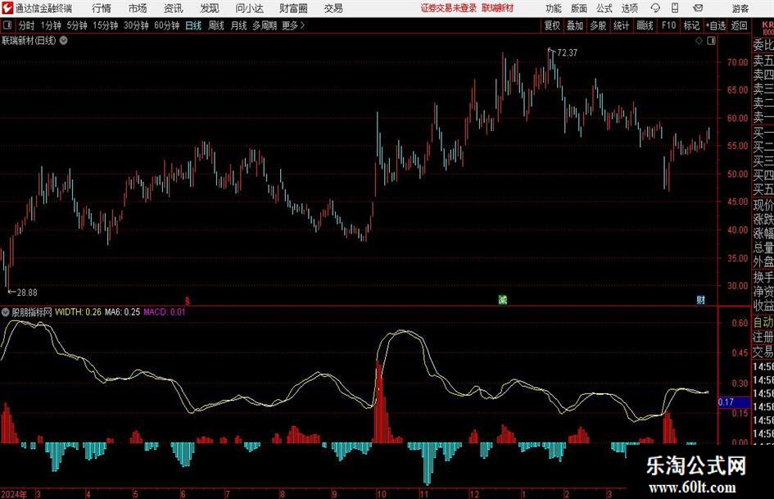Open the 市场 menu
The height and width of the screenshot is (499, 774).
tap(138, 8)
